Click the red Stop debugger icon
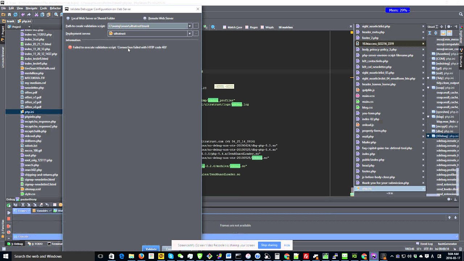This screenshot has width=464, height=261. (9, 219)
